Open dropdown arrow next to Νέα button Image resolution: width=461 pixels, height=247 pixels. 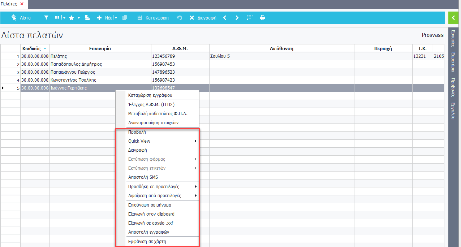[x=116, y=18]
